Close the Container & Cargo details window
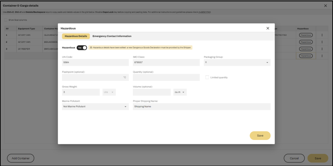The height and width of the screenshot is (166, 333). pos(325,6)
